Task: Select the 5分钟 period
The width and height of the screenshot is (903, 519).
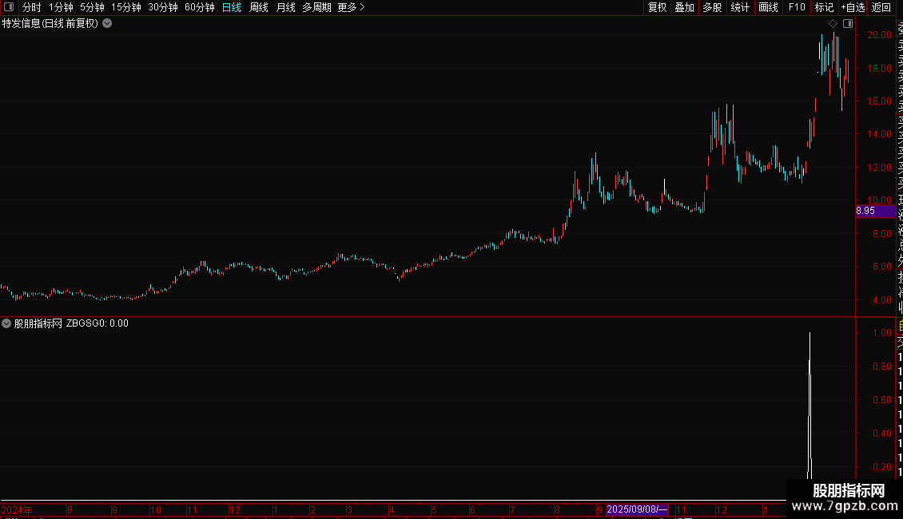Action: click(x=92, y=7)
